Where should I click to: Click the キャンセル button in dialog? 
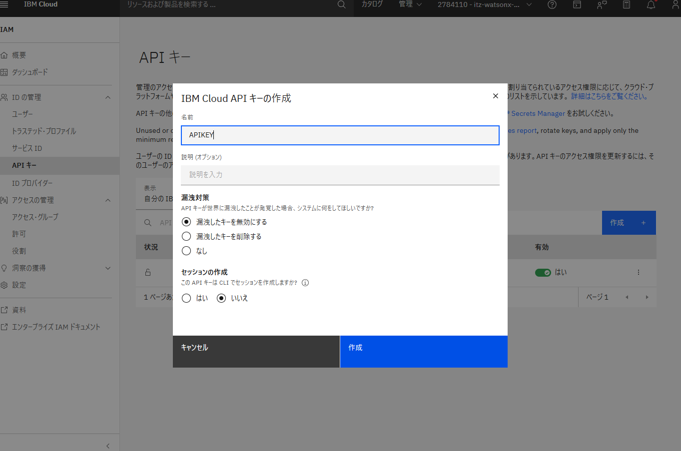click(256, 352)
